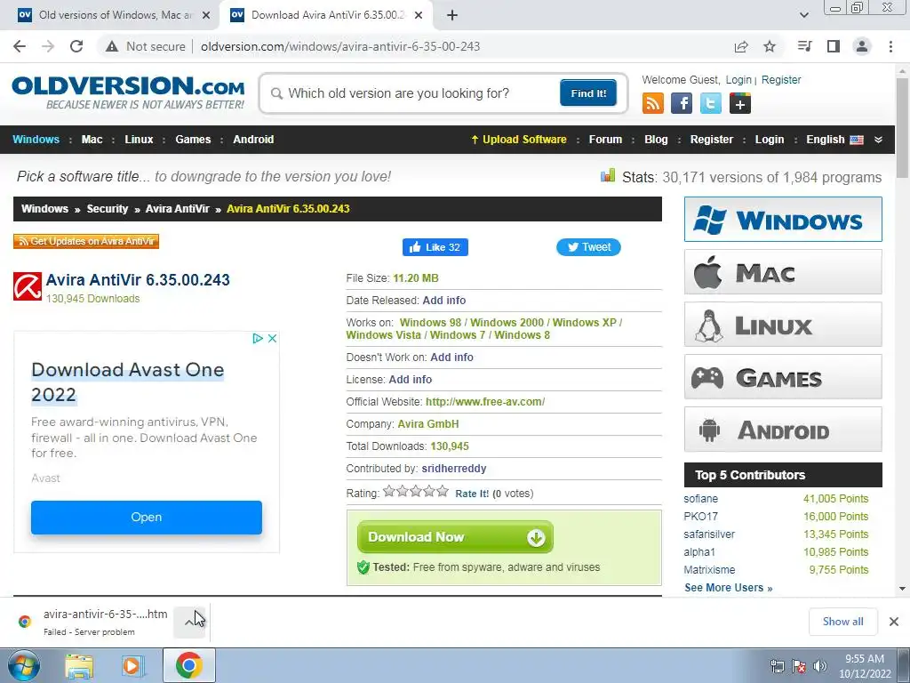Open the Linux category sidebar banner
The image size is (910, 683).
tap(783, 324)
